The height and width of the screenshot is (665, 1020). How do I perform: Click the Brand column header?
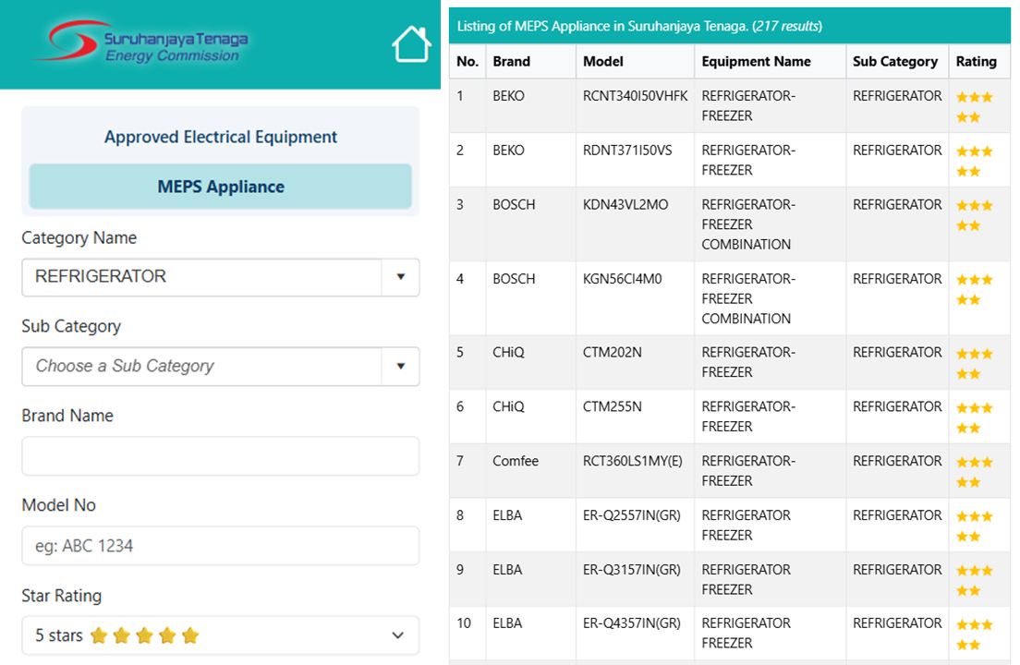pos(511,62)
